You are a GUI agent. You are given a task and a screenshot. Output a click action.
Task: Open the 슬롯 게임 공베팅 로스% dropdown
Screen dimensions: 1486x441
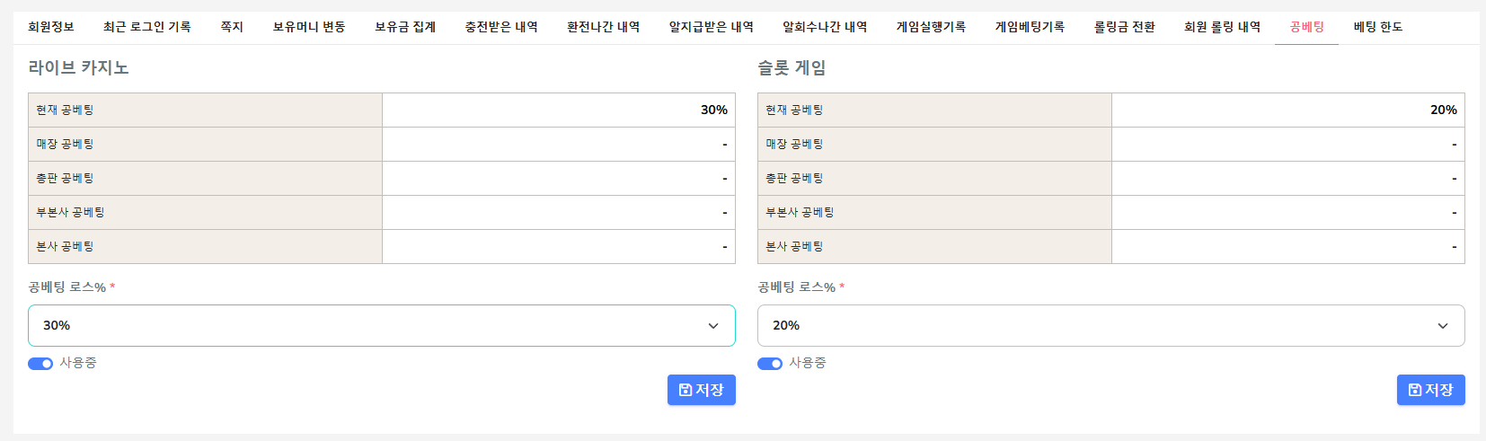tap(1110, 325)
